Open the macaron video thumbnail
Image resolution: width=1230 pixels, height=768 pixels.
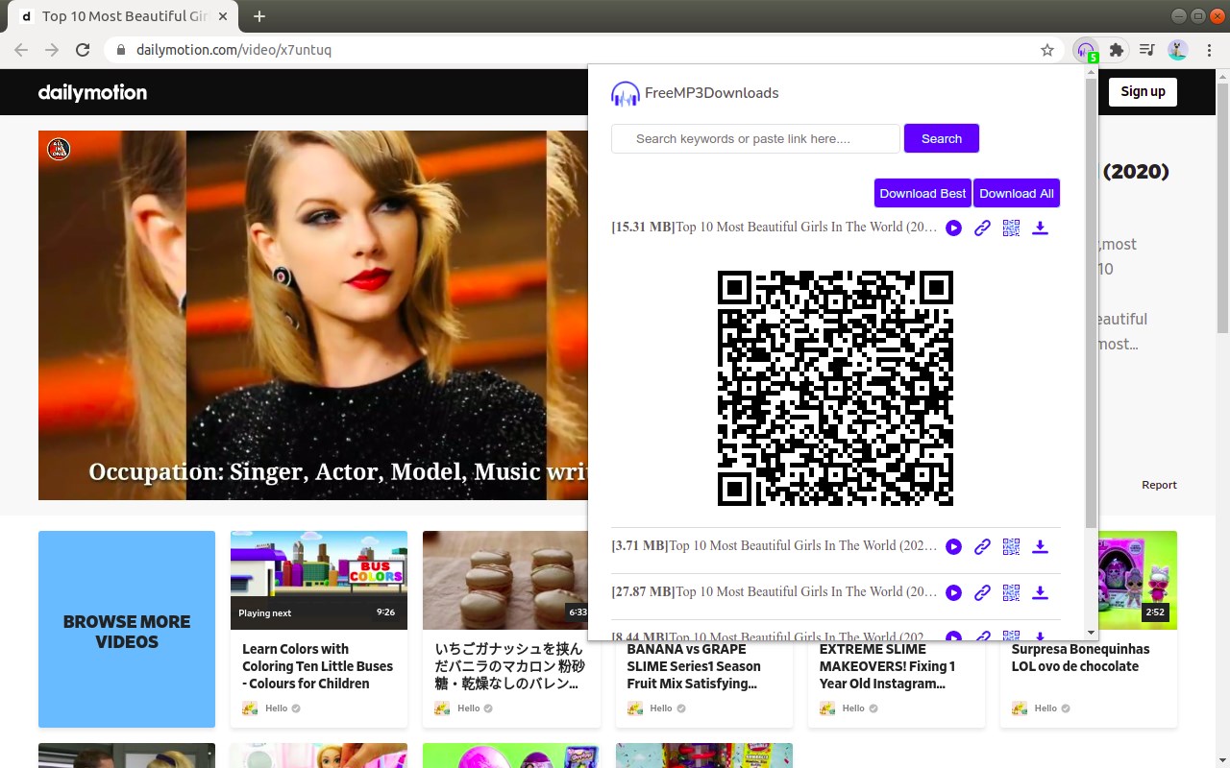[x=505, y=580]
